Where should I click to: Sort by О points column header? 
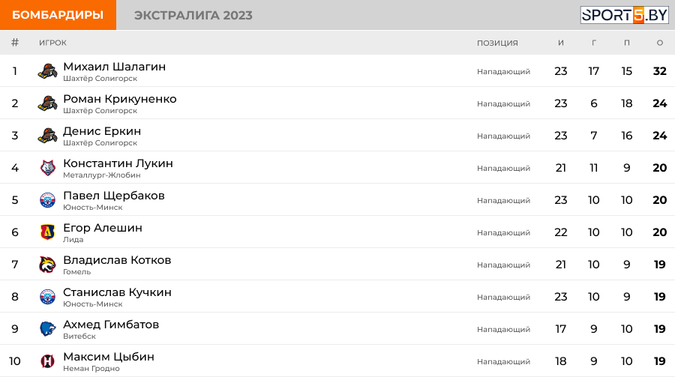point(659,43)
